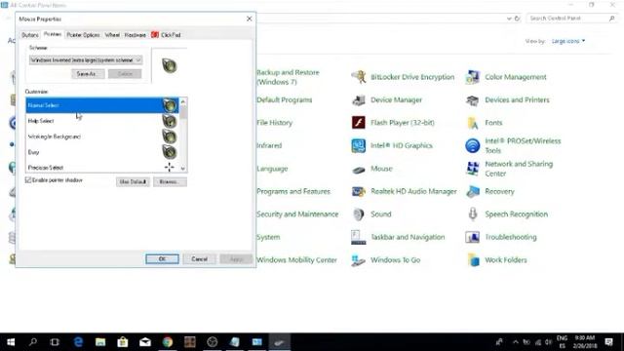Open the Recovery icon
Viewport: 624px width, 351px height.
click(x=472, y=191)
